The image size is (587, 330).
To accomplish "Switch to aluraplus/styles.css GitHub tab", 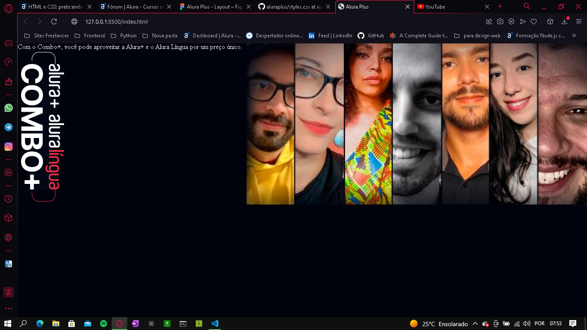I will point(295,7).
